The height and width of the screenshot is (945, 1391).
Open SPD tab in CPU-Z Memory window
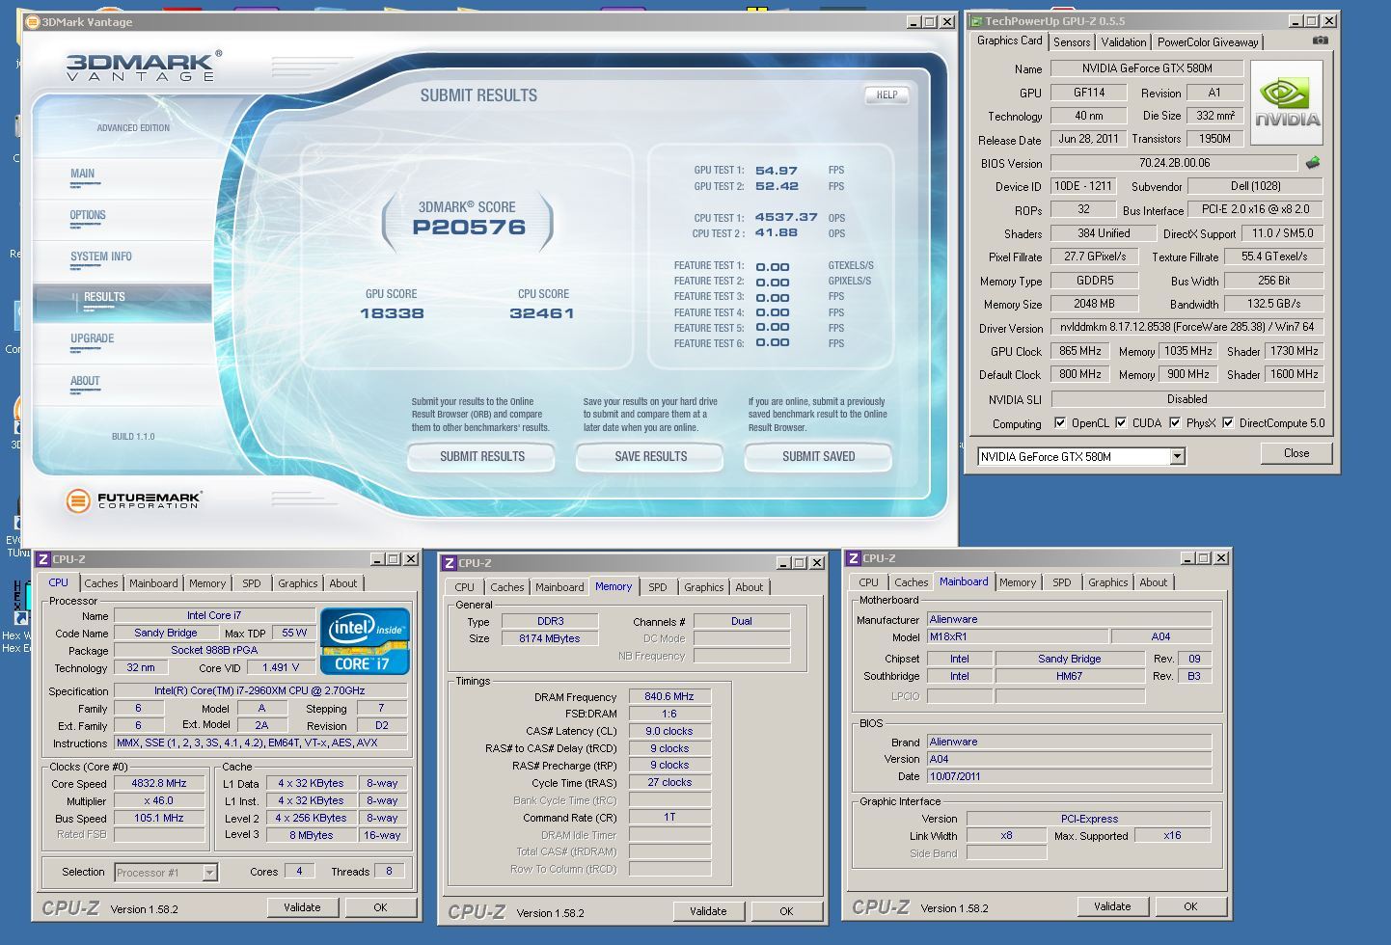658,587
